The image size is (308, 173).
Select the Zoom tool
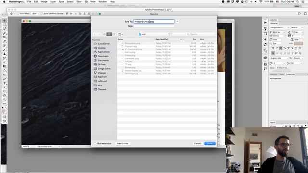pyautogui.click(x=4, y=99)
